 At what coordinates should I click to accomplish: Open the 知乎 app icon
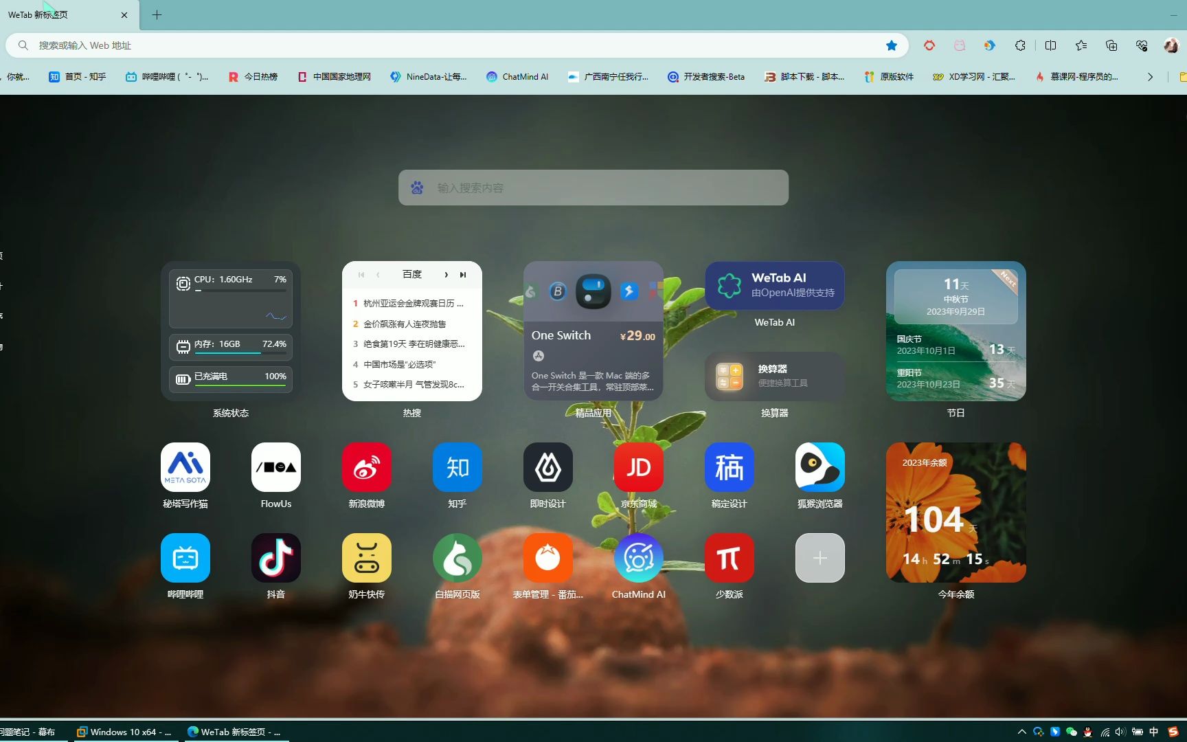point(457,467)
